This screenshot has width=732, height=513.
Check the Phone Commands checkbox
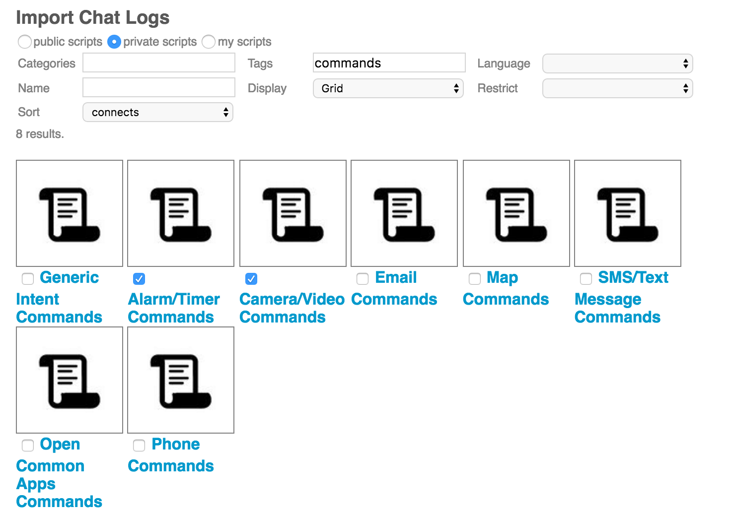[139, 446]
